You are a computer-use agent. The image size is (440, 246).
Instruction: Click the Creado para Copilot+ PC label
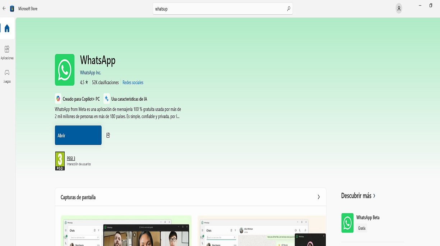81,99
